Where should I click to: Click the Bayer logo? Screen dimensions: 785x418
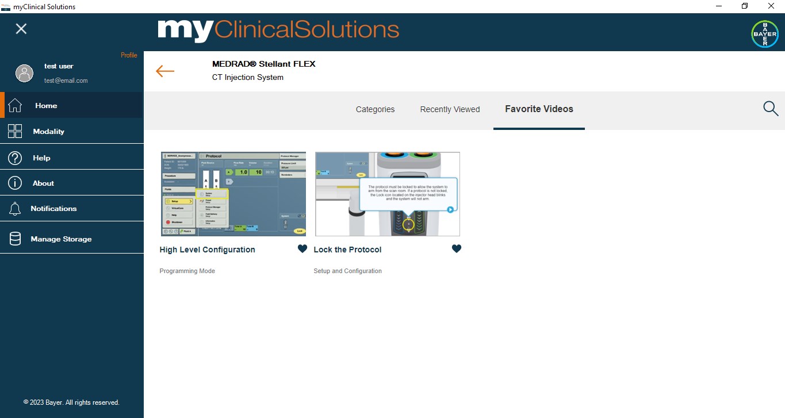click(x=765, y=34)
